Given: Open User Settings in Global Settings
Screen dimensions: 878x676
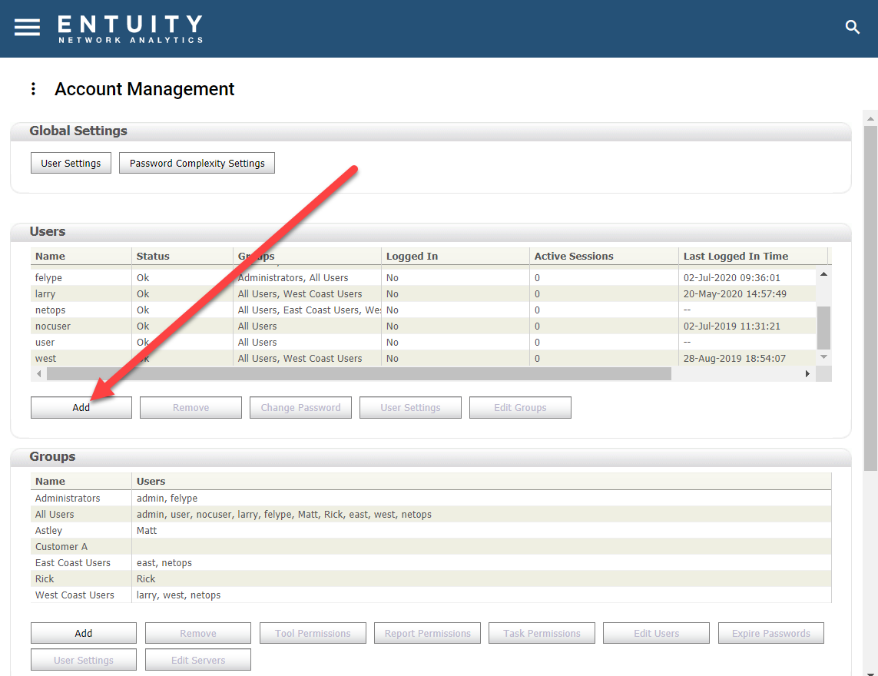Looking at the screenshot, I should (71, 163).
